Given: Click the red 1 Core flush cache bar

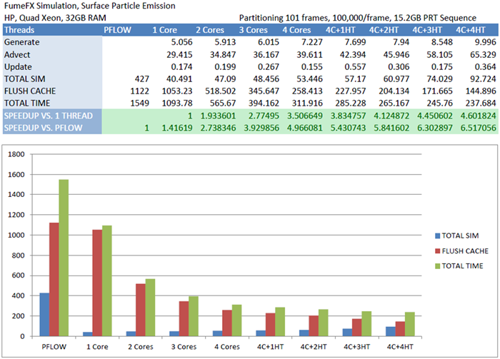Looking at the screenshot, I should click(97, 283).
